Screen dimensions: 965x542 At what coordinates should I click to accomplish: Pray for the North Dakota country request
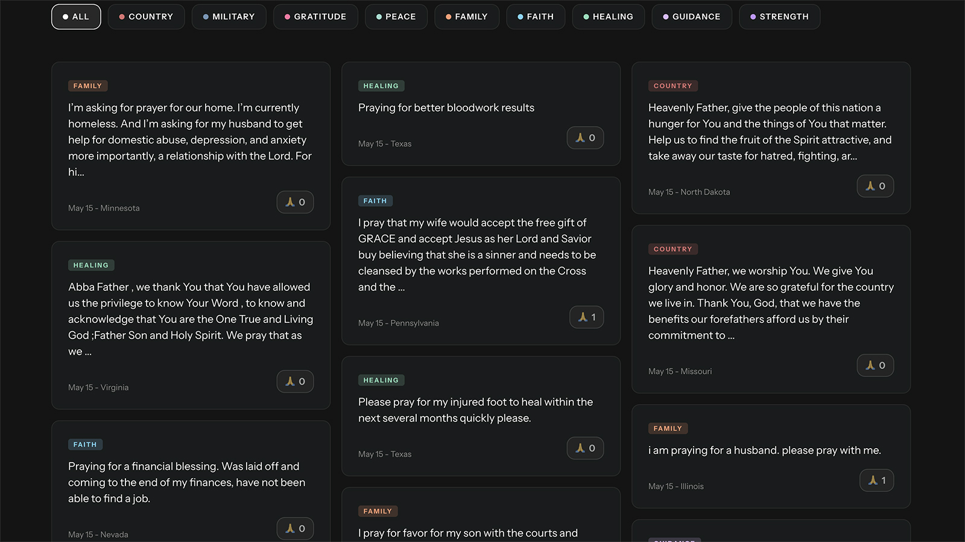(x=875, y=186)
